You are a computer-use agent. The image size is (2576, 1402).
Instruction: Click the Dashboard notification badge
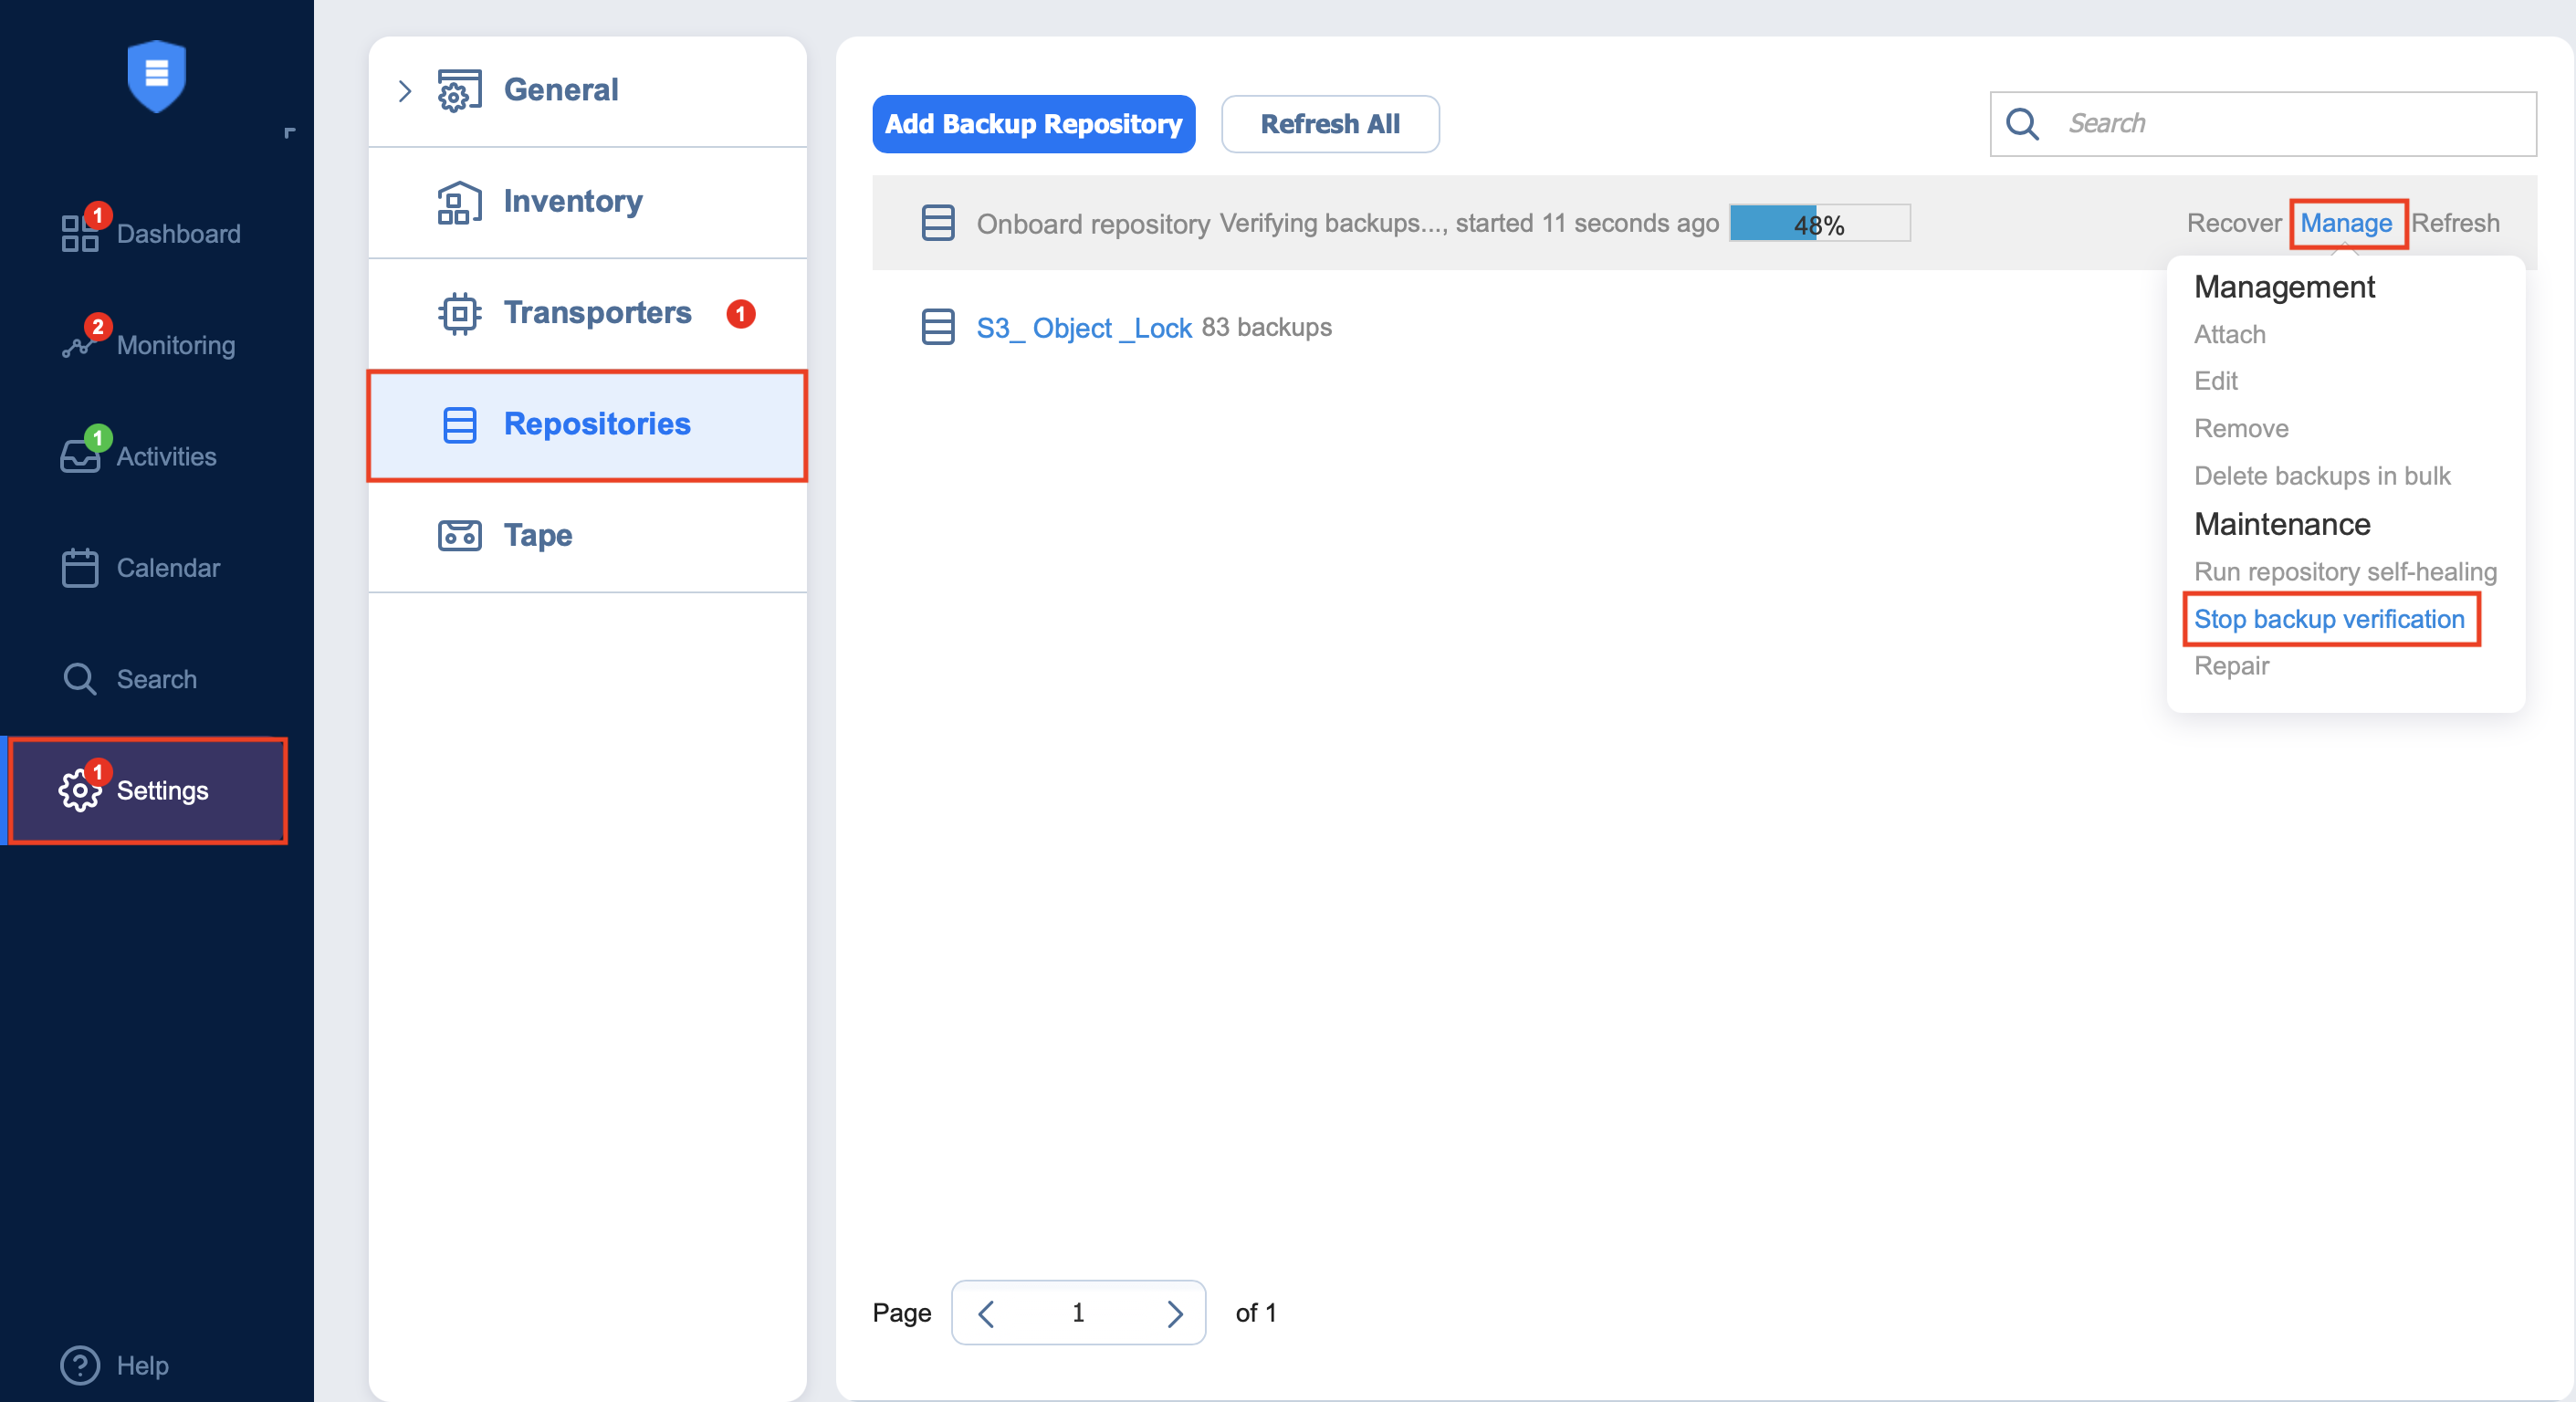(98, 215)
